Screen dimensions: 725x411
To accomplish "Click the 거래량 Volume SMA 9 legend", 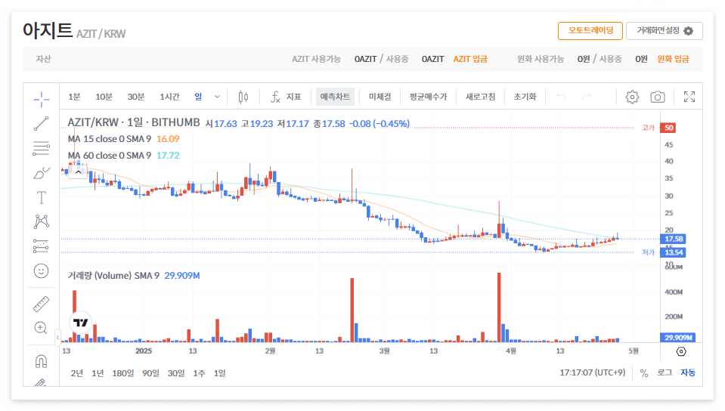I will [134, 276].
